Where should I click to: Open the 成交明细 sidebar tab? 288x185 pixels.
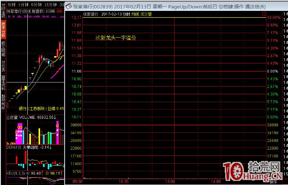tap(3, 48)
